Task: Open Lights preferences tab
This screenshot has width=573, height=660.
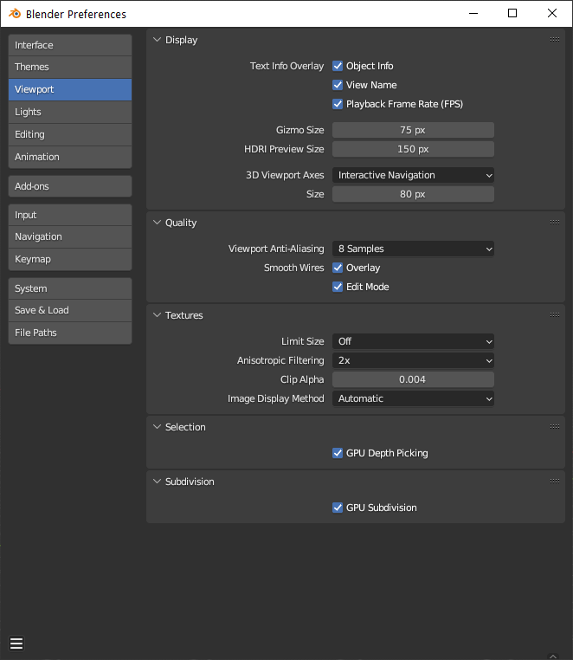Action: click(70, 112)
